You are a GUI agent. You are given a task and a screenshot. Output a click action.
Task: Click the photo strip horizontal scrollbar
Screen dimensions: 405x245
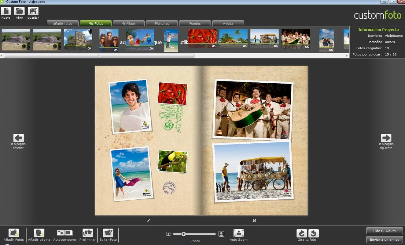click(x=99, y=56)
